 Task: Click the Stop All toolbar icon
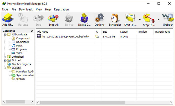click(x=53, y=18)
